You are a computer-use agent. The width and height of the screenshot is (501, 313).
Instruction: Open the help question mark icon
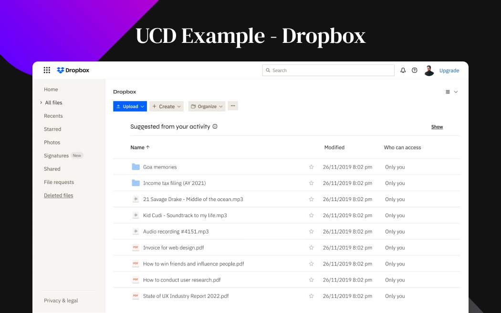415,70
